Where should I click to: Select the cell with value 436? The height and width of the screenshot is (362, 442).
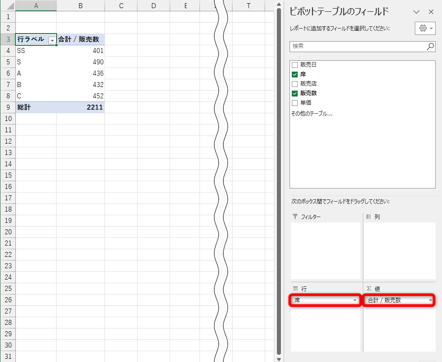(81, 73)
